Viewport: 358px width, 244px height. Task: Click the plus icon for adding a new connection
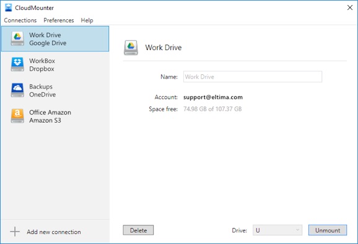click(15, 232)
